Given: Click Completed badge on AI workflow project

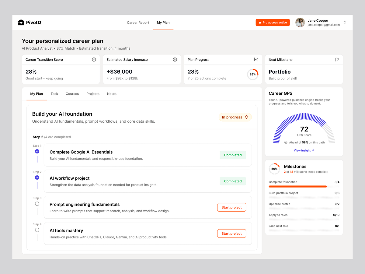Looking at the screenshot, I should pos(233,181).
